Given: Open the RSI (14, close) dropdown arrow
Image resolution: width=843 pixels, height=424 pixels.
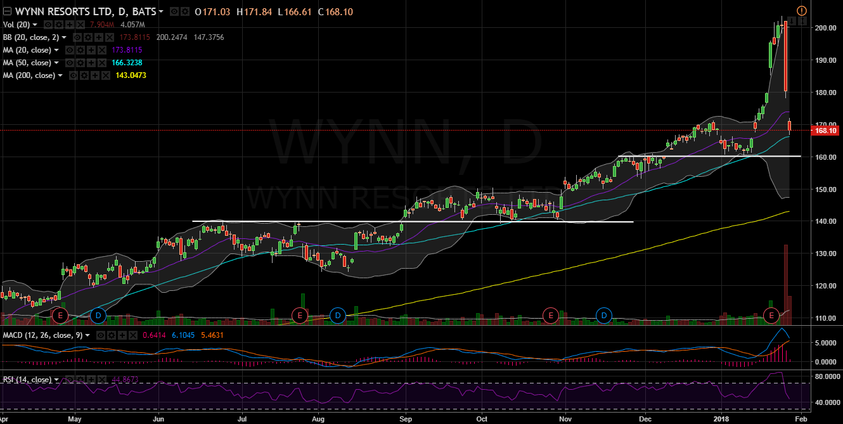Looking at the screenshot, I should pos(56,380).
